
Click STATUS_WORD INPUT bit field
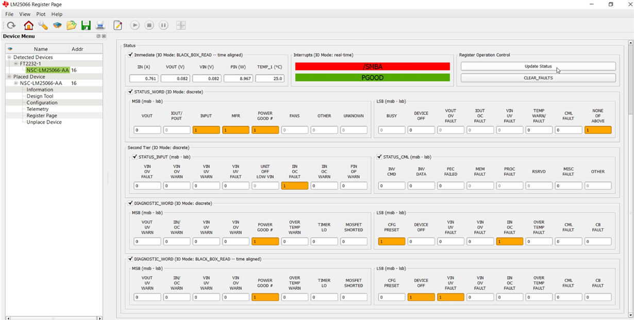(206, 130)
